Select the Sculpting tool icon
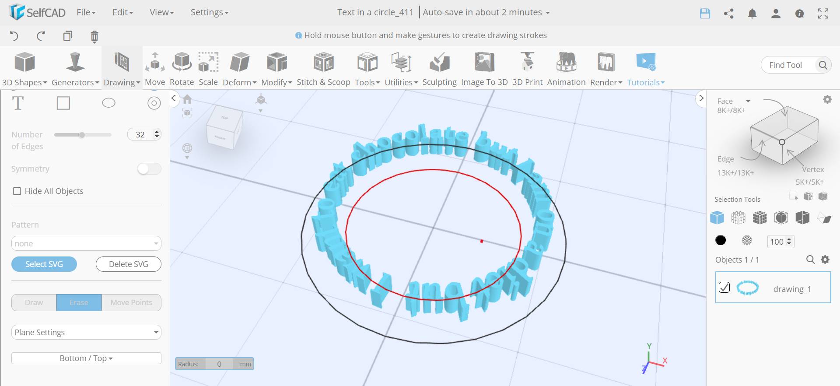 (439, 63)
